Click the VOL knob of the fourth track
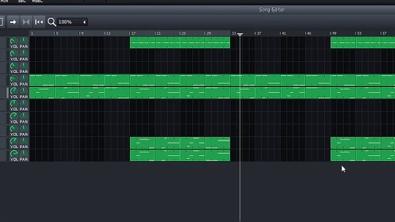 (x=14, y=78)
